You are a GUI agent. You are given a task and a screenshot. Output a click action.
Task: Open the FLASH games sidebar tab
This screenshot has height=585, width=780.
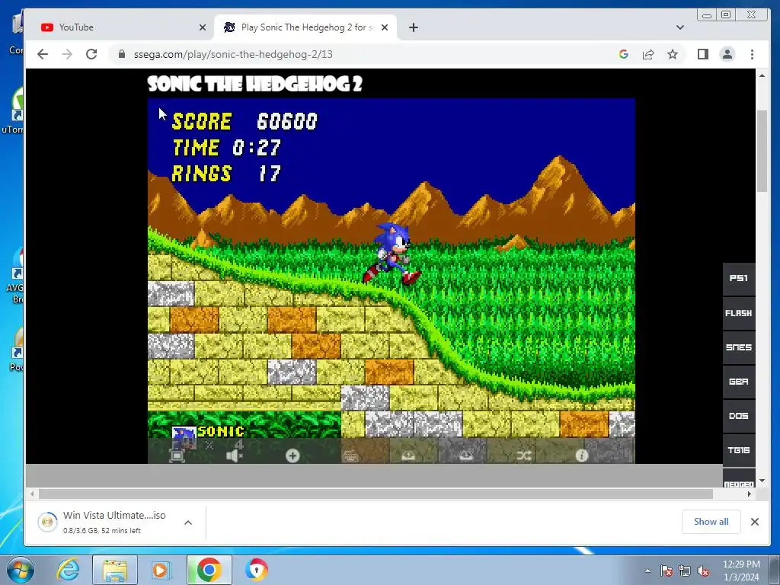739,313
